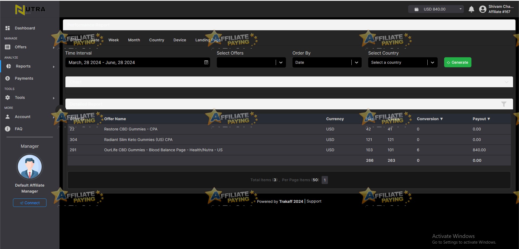
Task: Click the Nutra logo in the sidebar
Action: click(x=30, y=10)
